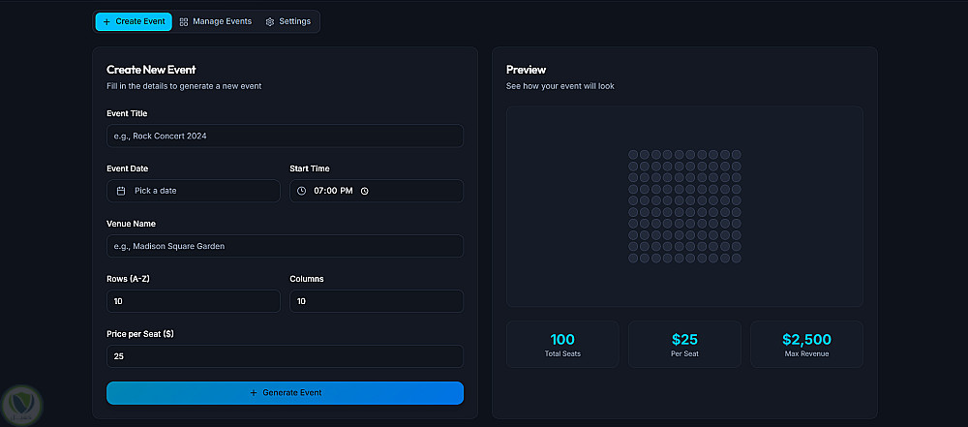Image resolution: width=968 pixels, height=427 pixels.
Task: Click the clock icon left of 07:00 PM
Action: click(x=302, y=191)
